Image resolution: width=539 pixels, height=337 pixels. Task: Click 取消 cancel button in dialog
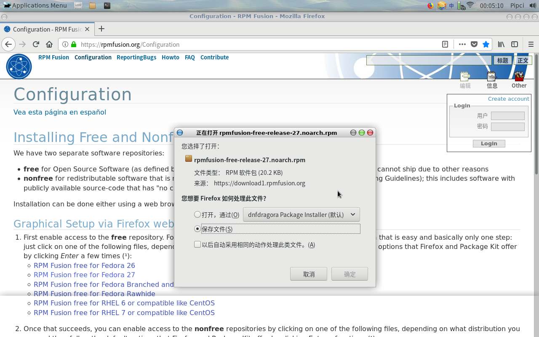click(309, 274)
